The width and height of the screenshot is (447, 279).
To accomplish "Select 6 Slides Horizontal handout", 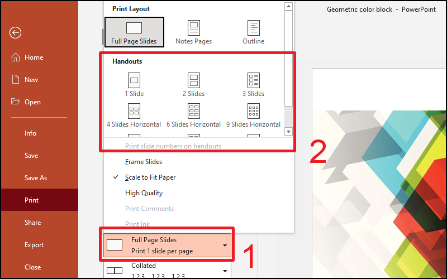I will tap(193, 116).
